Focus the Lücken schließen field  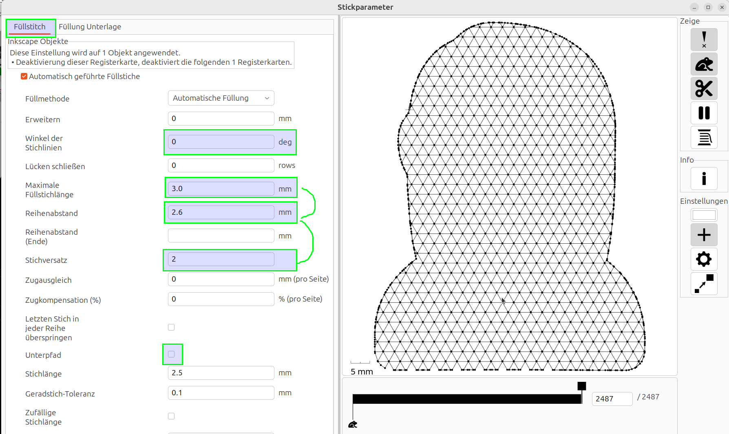221,165
